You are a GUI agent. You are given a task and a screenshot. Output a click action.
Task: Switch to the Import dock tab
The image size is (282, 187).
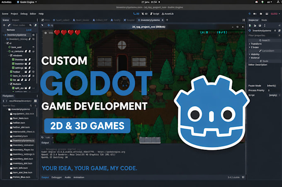15,20
